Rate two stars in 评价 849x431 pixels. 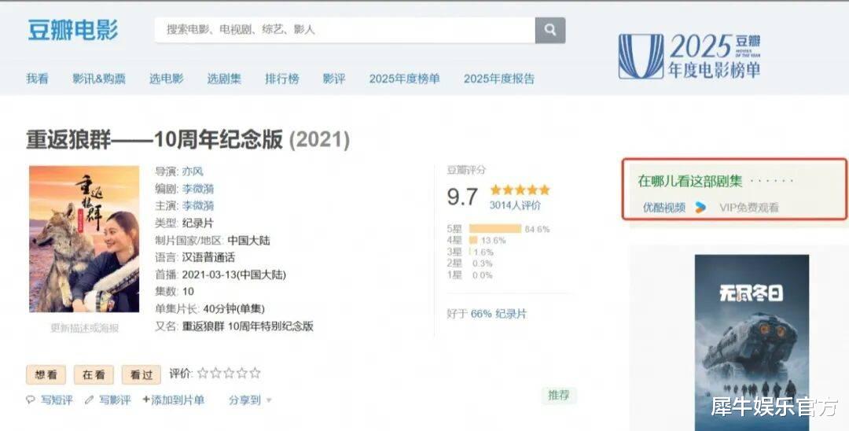pyautogui.click(x=215, y=373)
